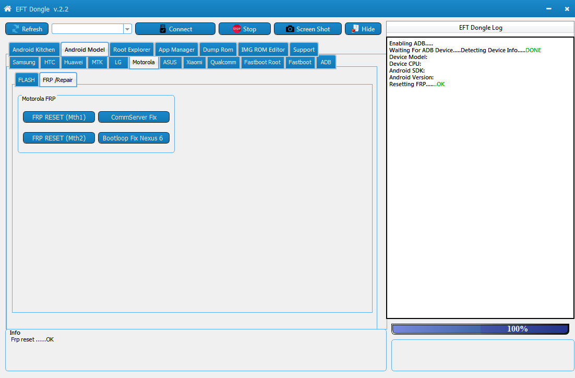Open the ADB tab
The image size is (575, 378).
326,62
